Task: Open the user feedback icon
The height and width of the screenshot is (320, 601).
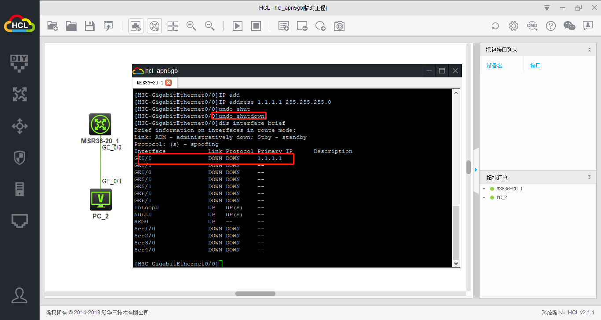Action: pyautogui.click(x=588, y=26)
